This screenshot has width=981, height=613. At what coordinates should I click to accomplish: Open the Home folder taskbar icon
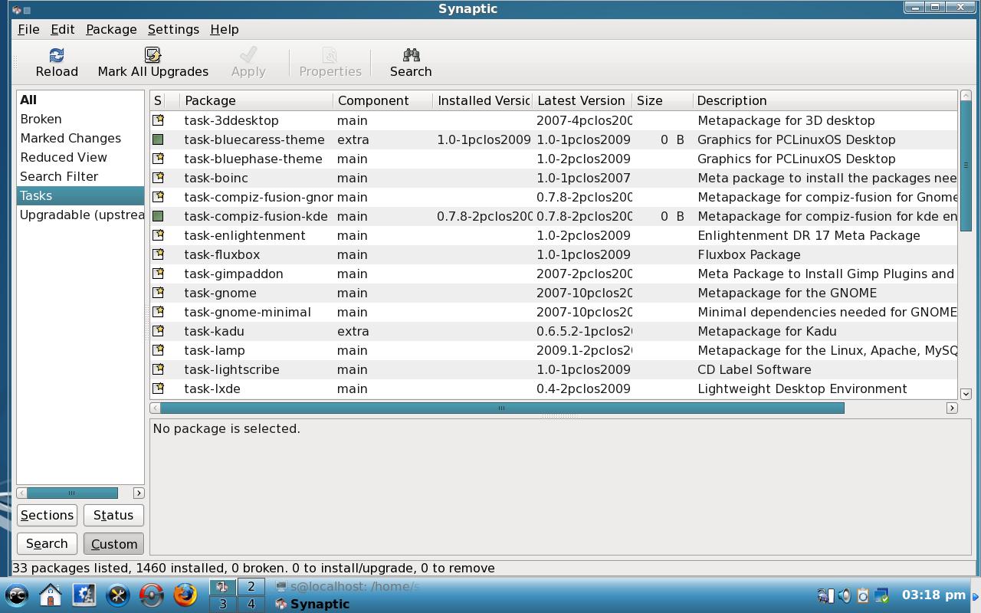(x=51, y=595)
